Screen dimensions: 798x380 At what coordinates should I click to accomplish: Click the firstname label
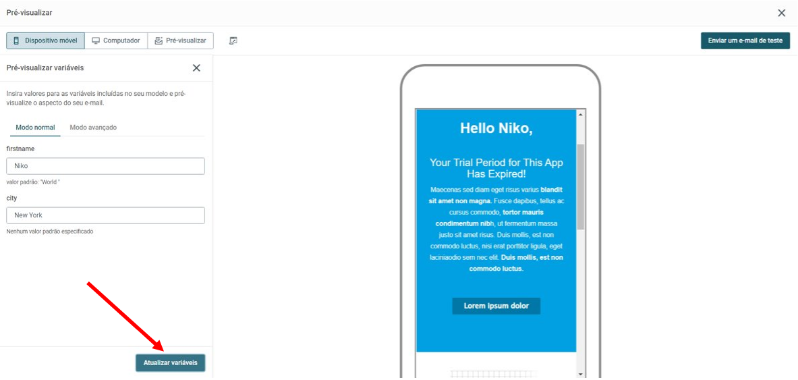(x=20, y=148)
